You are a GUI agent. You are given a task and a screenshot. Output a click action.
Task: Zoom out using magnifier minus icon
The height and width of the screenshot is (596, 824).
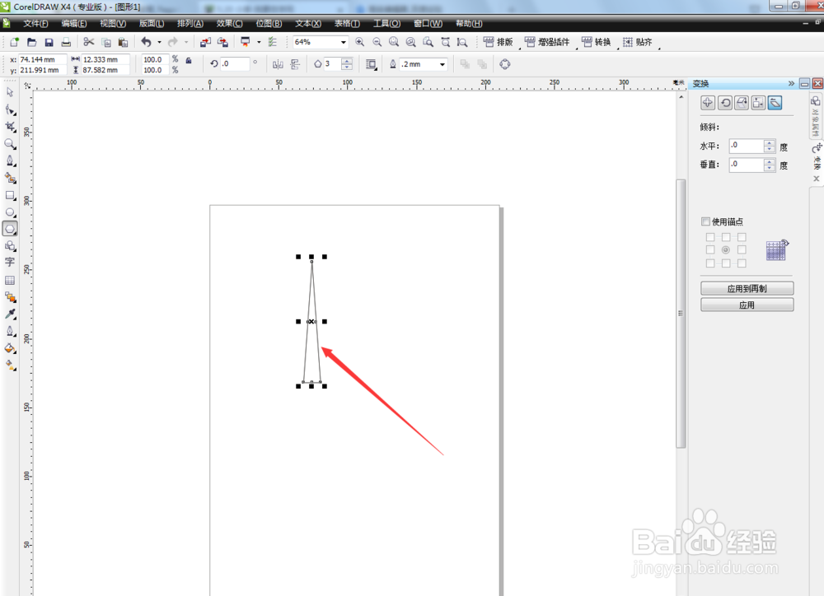(x=377, y=42)
